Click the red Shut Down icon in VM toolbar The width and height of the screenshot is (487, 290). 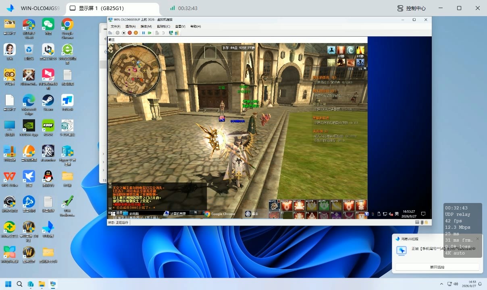130,33
